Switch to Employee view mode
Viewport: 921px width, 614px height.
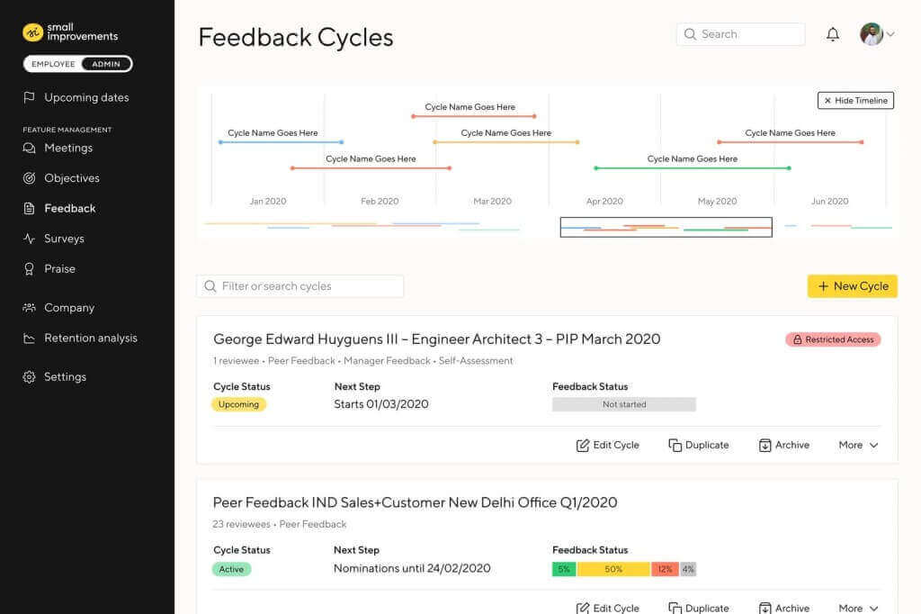pos(51,63)
